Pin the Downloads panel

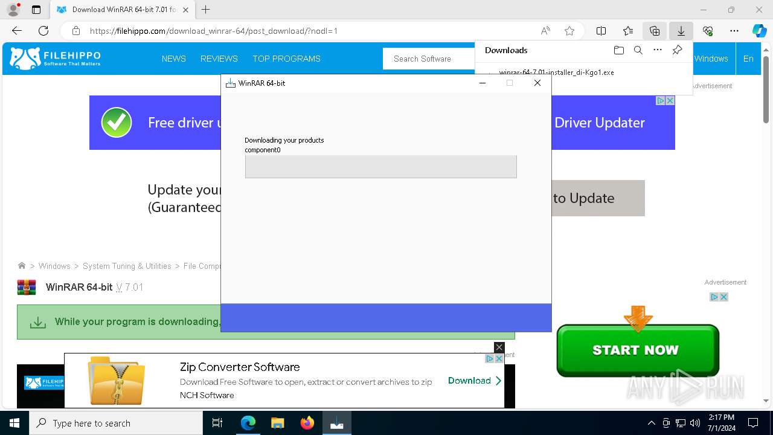(x=678, y=50)
